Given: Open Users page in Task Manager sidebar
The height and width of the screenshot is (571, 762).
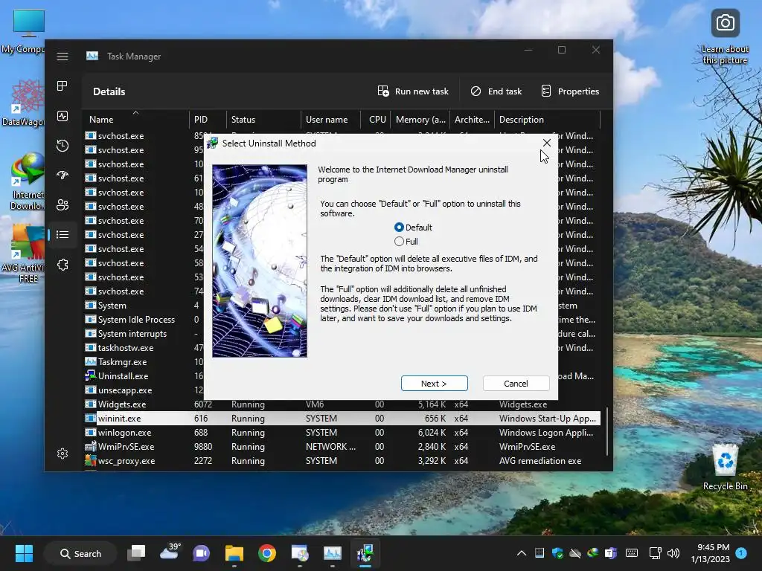Looking at the screenshot, I should click(63, 205).
